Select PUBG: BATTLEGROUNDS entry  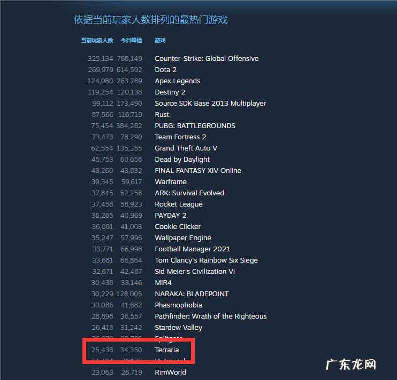pyautogui.click(x=195, y=126)
